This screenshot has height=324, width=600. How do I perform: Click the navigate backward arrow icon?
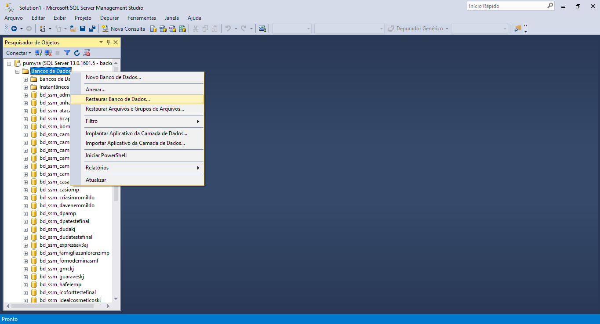[14, 29]
